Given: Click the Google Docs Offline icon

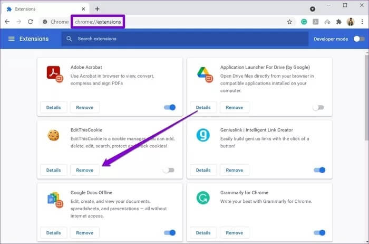Looking at the screenshot, I should pyautogui.click(x=55, y=200).
